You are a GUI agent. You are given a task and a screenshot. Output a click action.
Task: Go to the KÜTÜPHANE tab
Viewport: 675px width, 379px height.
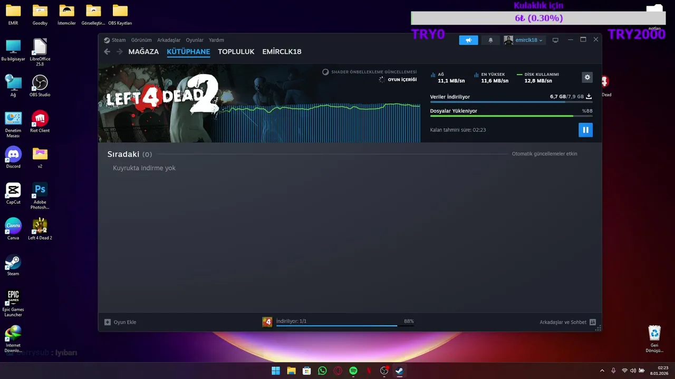click(188, 52)
